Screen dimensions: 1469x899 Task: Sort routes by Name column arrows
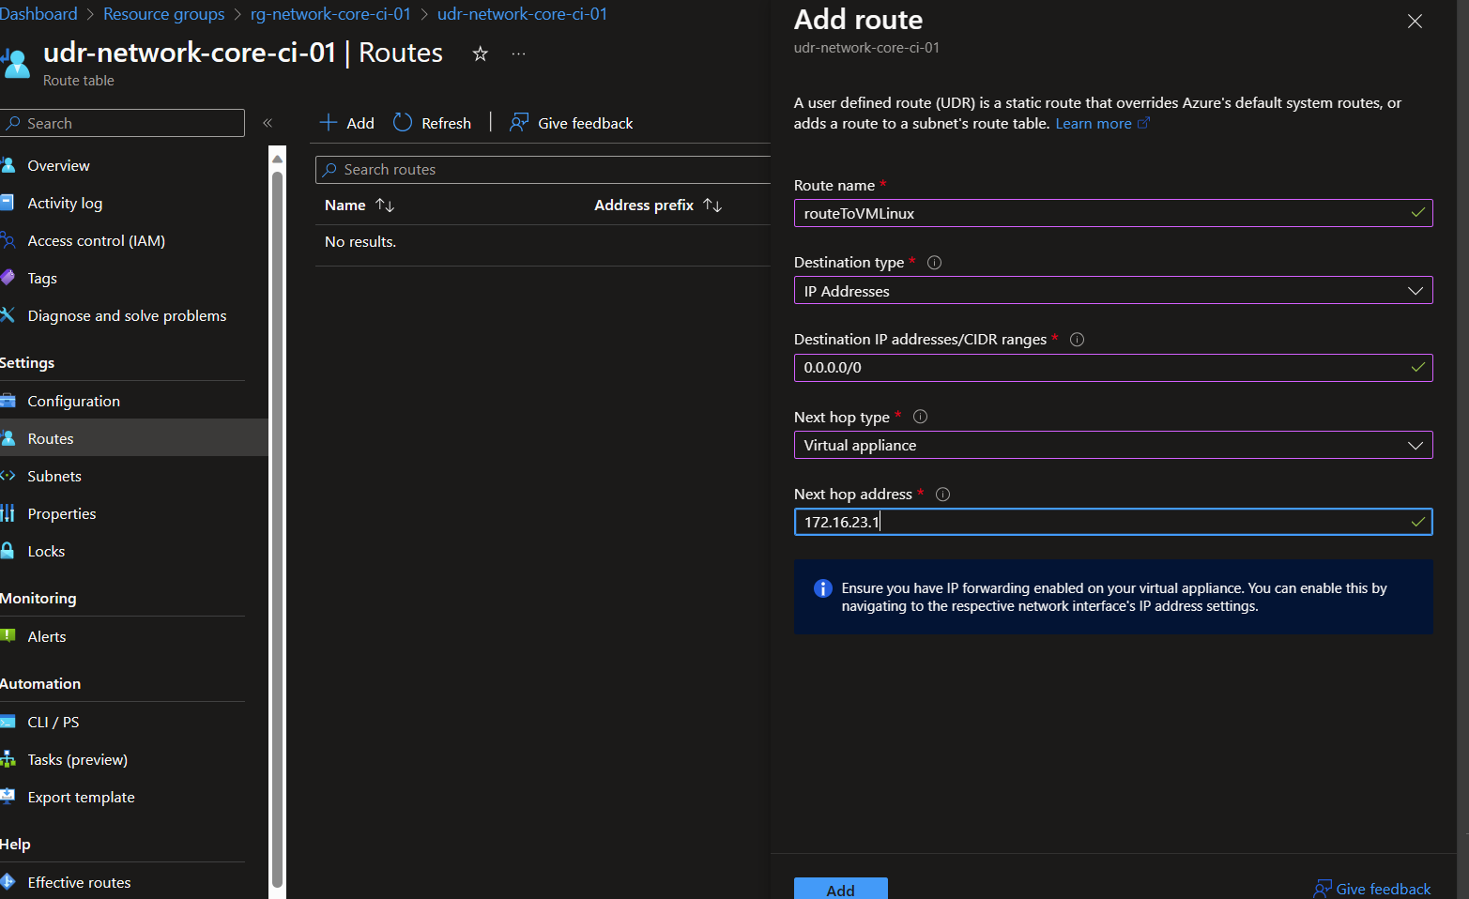[385, 205]
